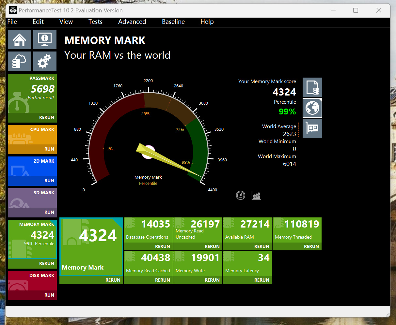Run the Disk Mark test
This screenshot has width=396, height=325.
[32, 295]
